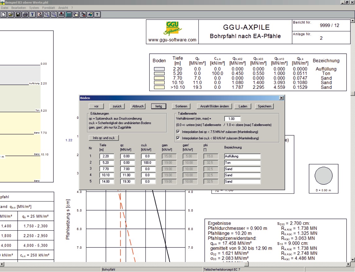Click the qc field showing 19.30
The image size is (355, 272).
[x=127, y=181]
